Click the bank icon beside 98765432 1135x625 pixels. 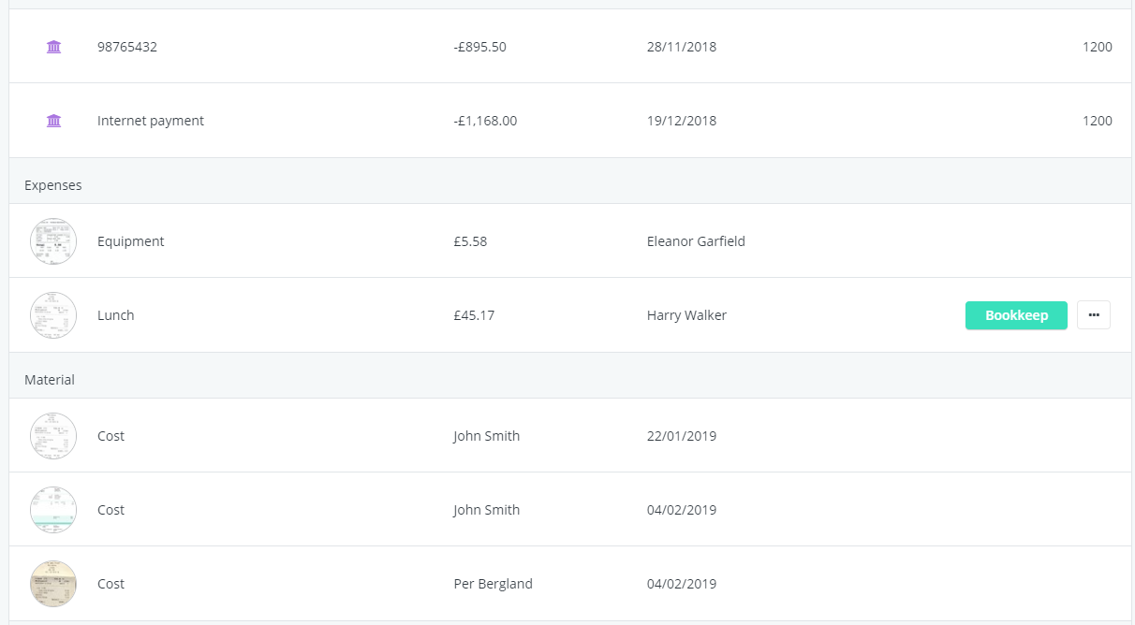coord(53,47)
